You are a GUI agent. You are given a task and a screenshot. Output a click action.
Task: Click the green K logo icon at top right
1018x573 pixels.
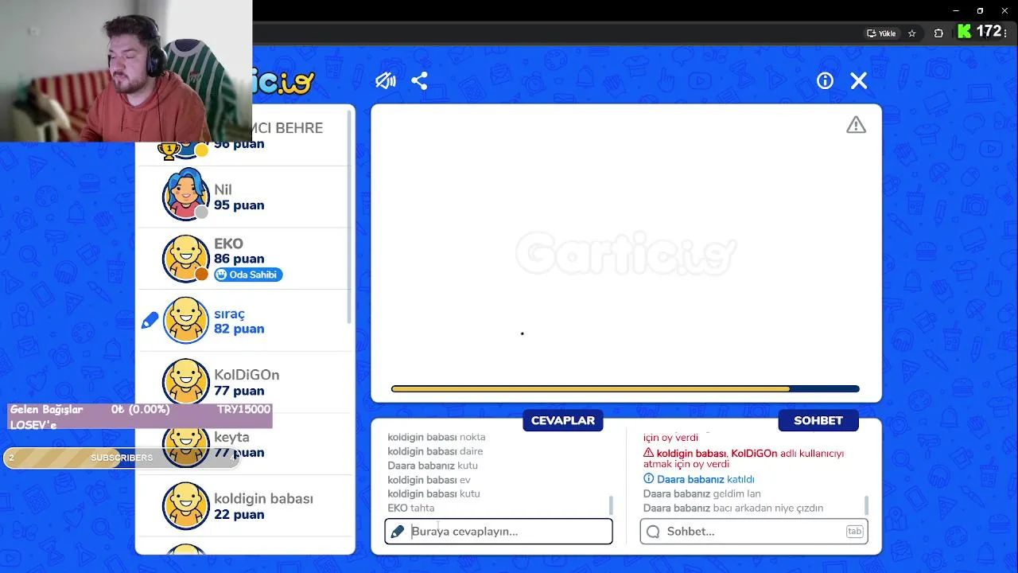click(x=965, y=32)
